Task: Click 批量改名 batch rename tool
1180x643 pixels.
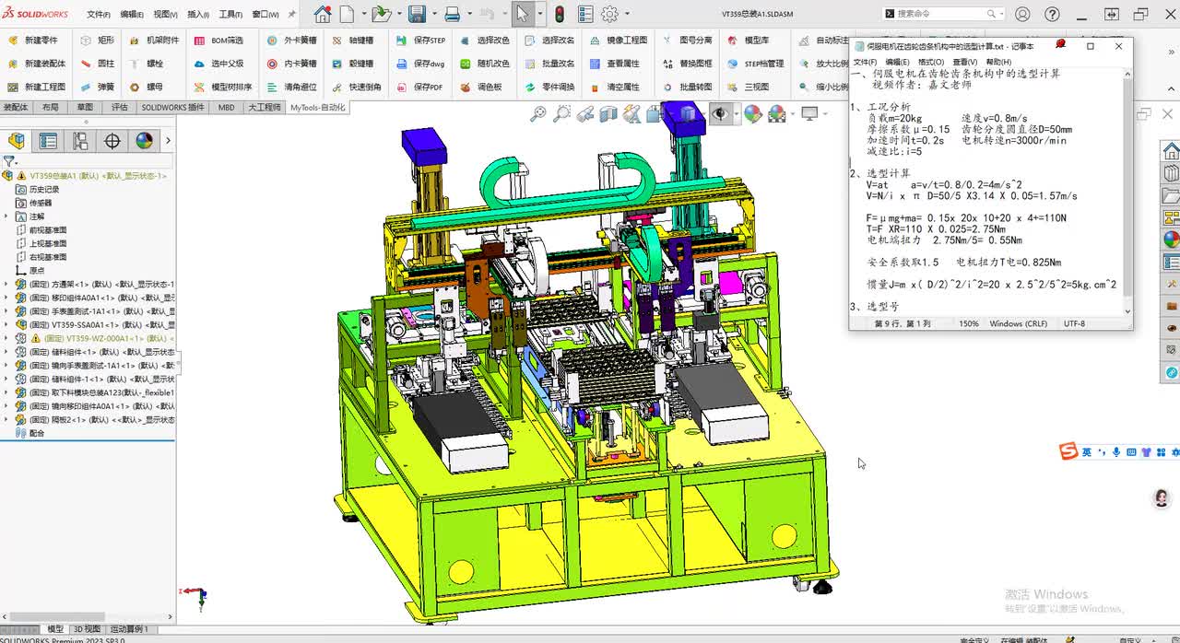Action: (549, 64)
